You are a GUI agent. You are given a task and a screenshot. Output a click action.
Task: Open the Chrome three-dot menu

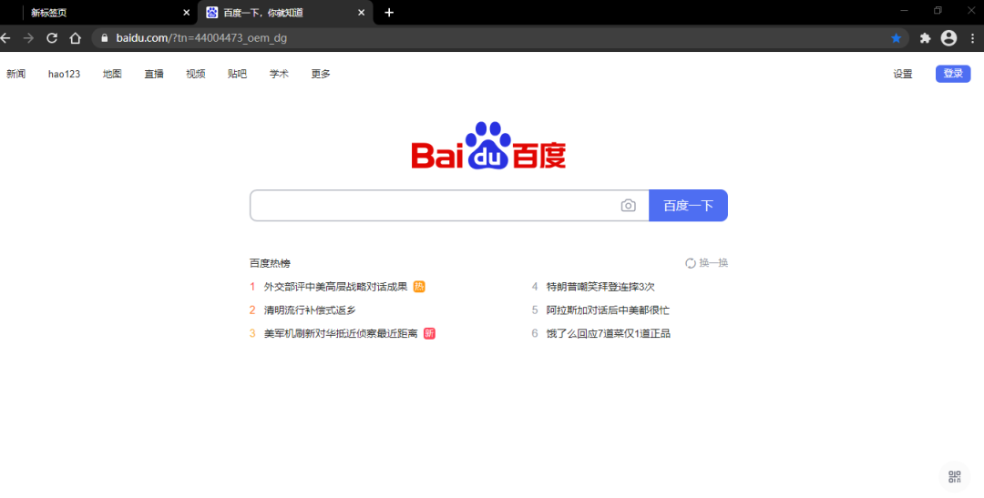click(x=973, y=38)
